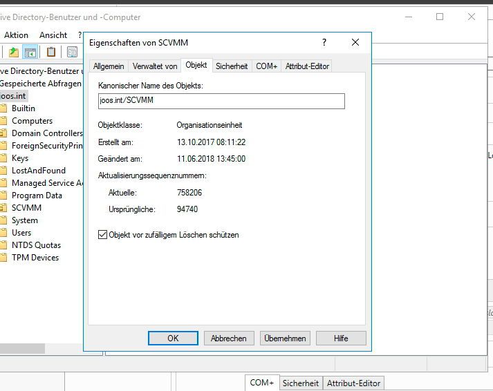Minimize the Active Directory-Benutzer und -Computer window

coord(409,17)
